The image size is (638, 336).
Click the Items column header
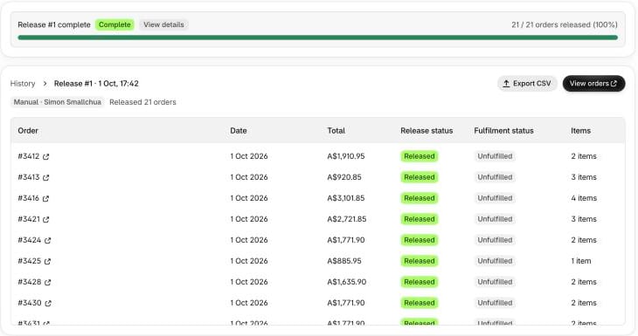point(580,130)
